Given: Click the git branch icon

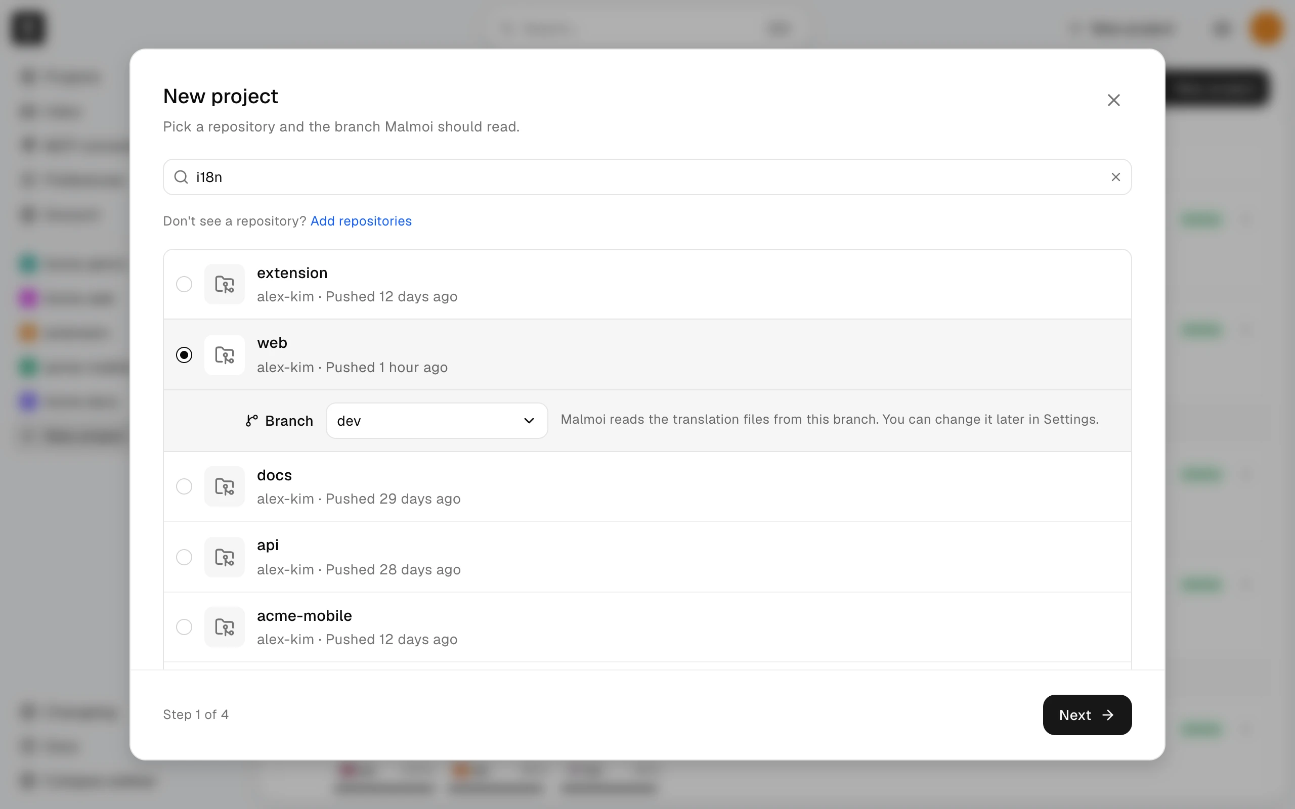Looking at the screenshot, I should point(251,421).
